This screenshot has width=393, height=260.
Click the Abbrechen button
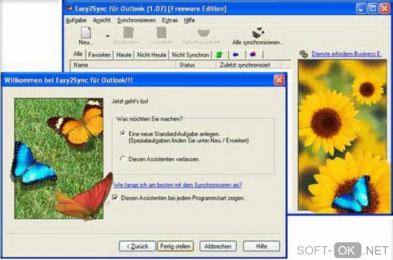point(218,246)
